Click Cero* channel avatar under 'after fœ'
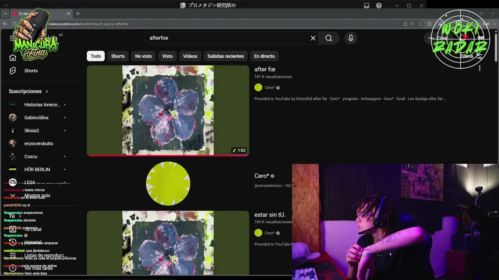The height and width of the screenshot is (280, 499). tap(258, 87)
